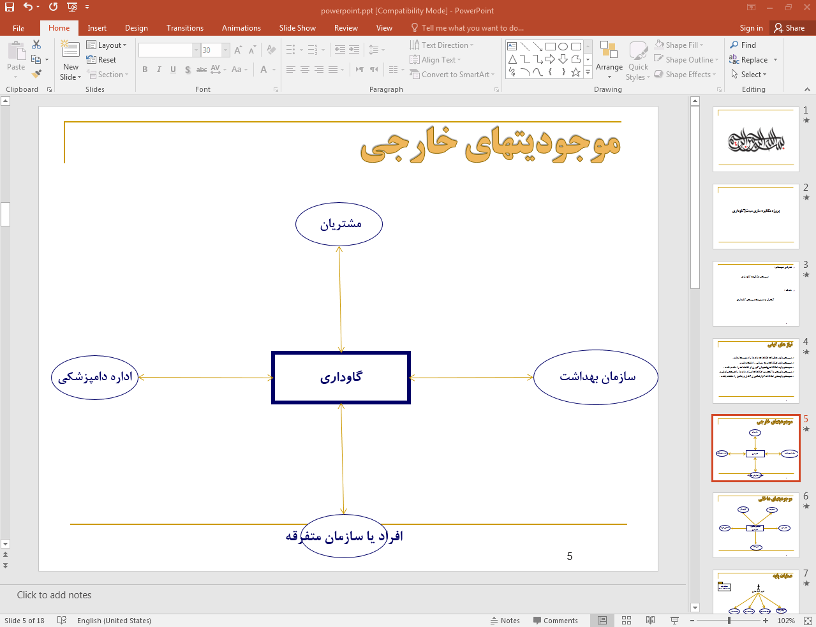Screen dimensions: 816x627
Task: Open the font size dropdown
Action: click(225, 50)
